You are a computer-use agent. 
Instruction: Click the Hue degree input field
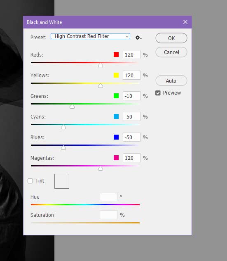tap(108, 197)
